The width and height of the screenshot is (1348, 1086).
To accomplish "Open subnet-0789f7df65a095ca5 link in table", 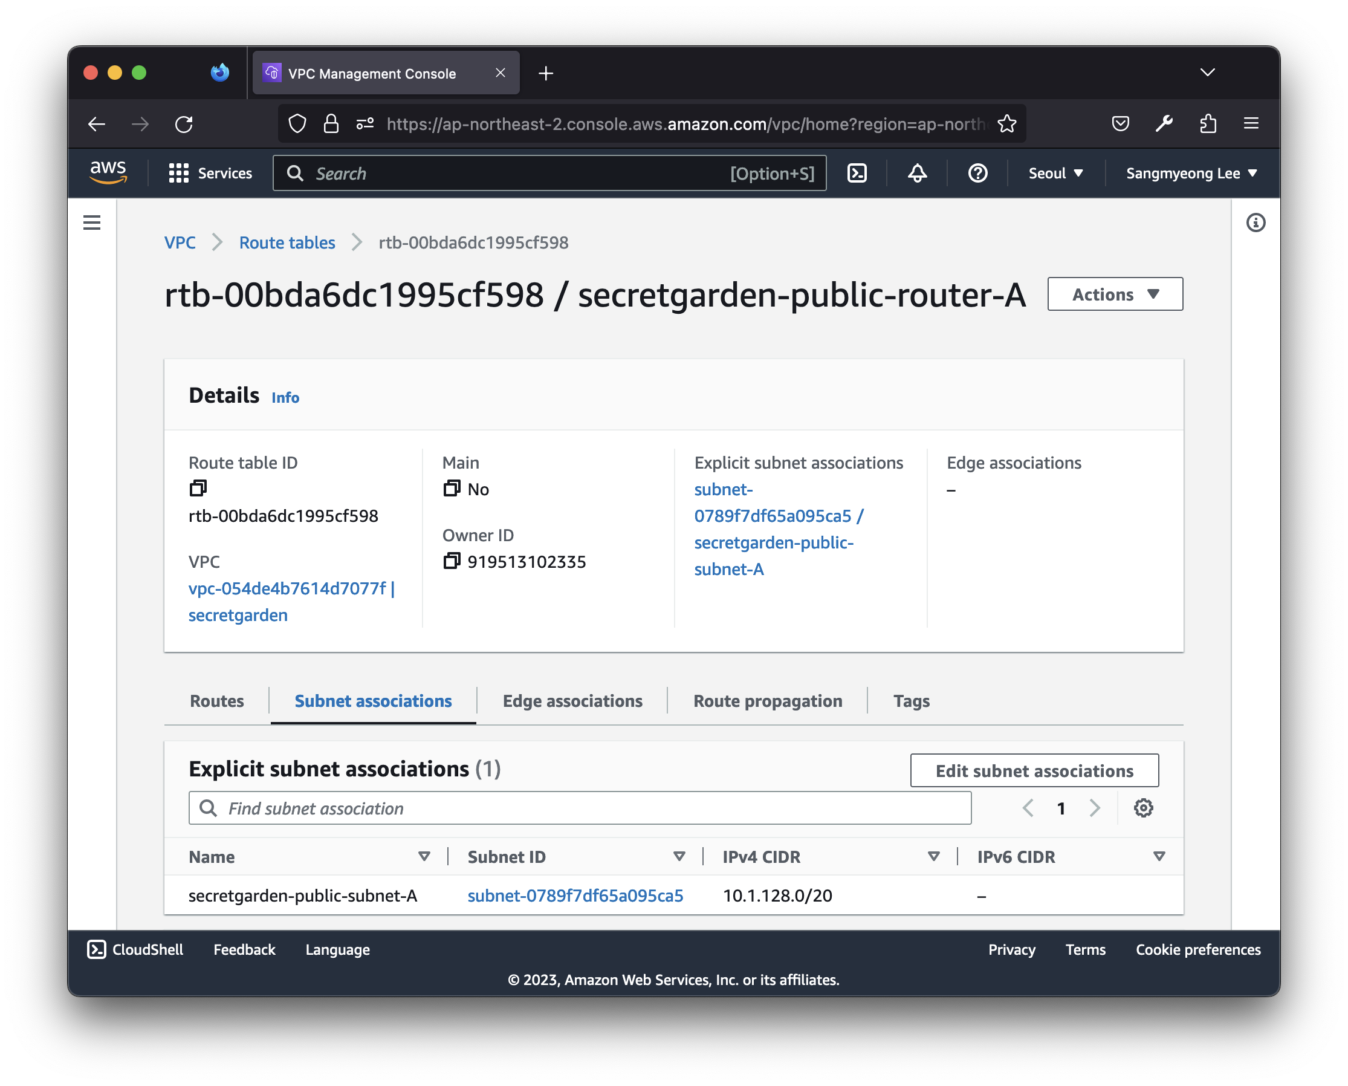I will tap(575, 895).
